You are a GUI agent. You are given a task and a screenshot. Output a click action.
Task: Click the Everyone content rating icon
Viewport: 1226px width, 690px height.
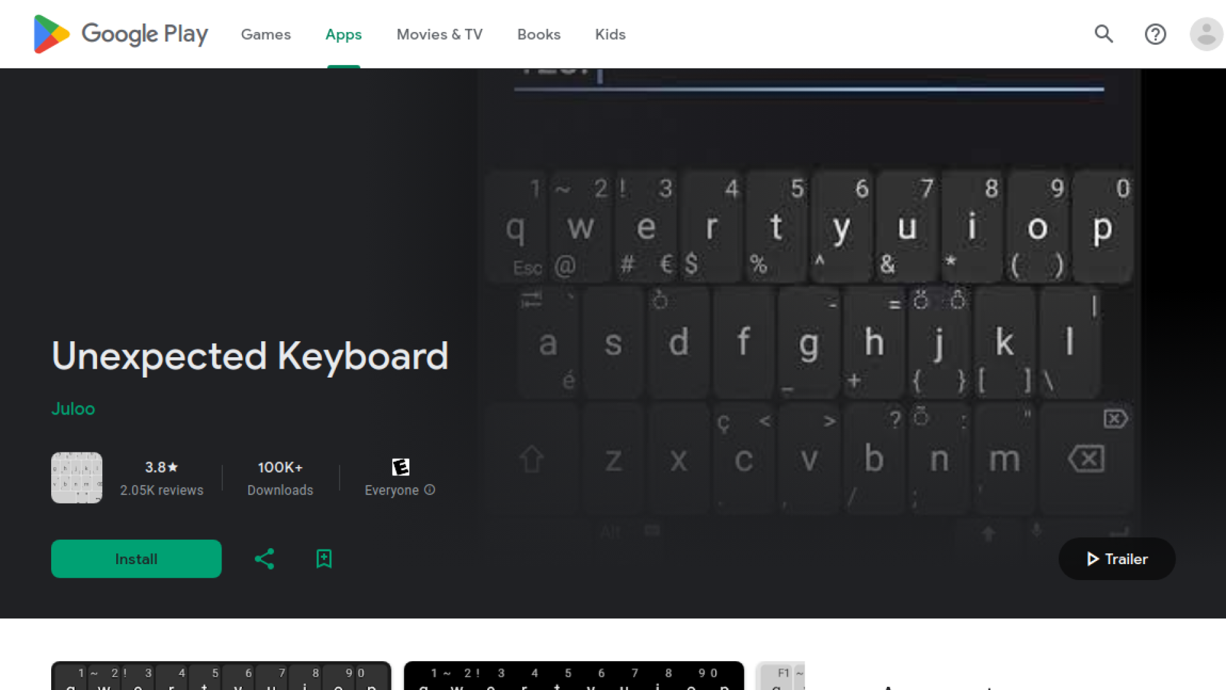(x=400, y=467)
